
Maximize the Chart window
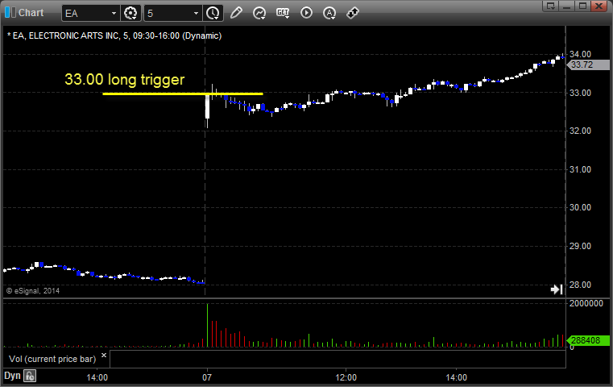click(x=582, y=6)
